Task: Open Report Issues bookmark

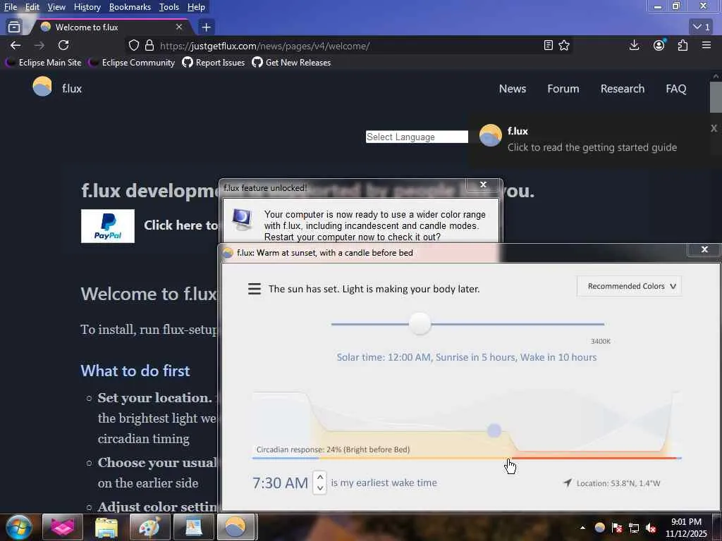Action: [x=213, y=63]
